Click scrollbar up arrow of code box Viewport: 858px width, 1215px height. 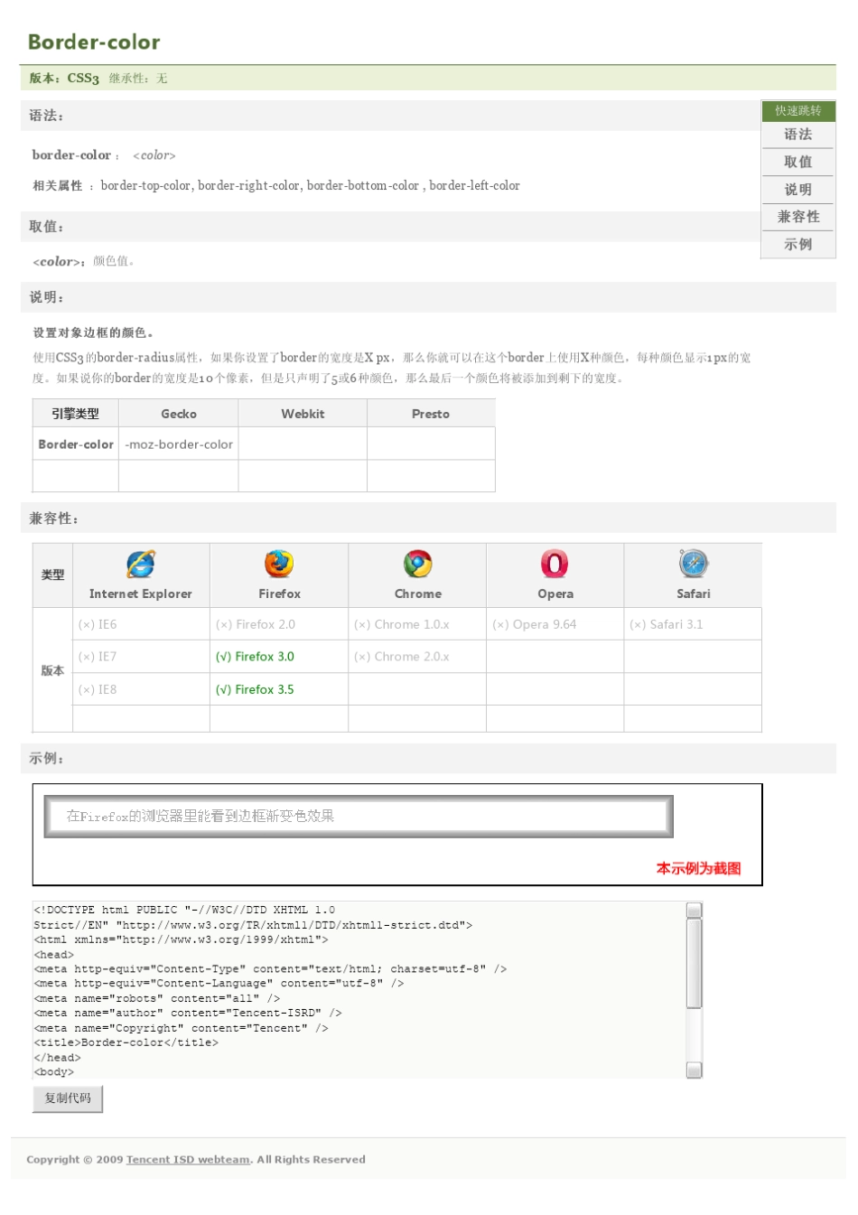pos(694,910)
